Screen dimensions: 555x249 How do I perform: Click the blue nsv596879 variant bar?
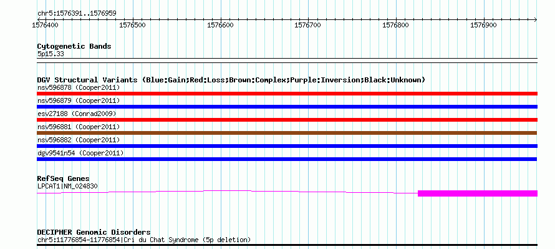tap(287, 107)
